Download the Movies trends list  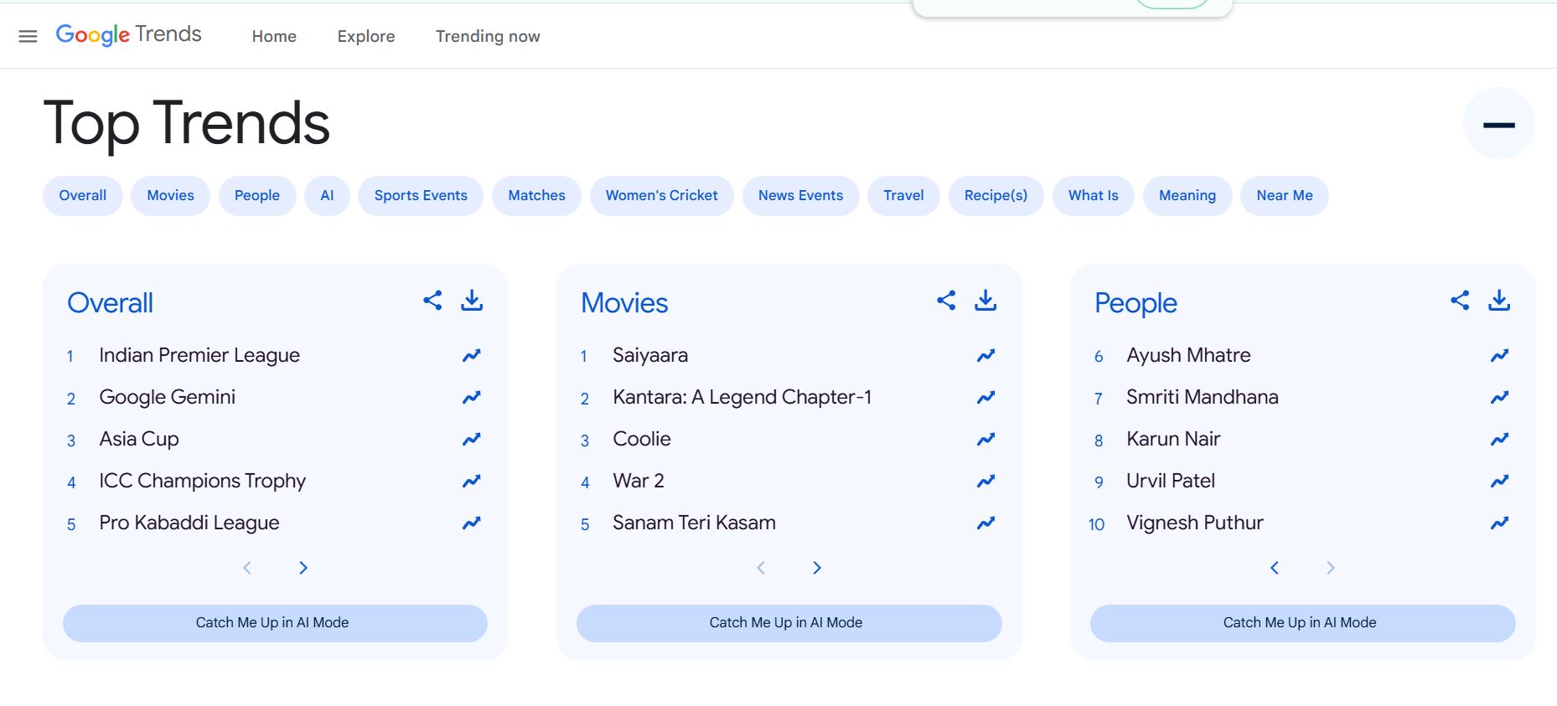click(x=985, y=301)
